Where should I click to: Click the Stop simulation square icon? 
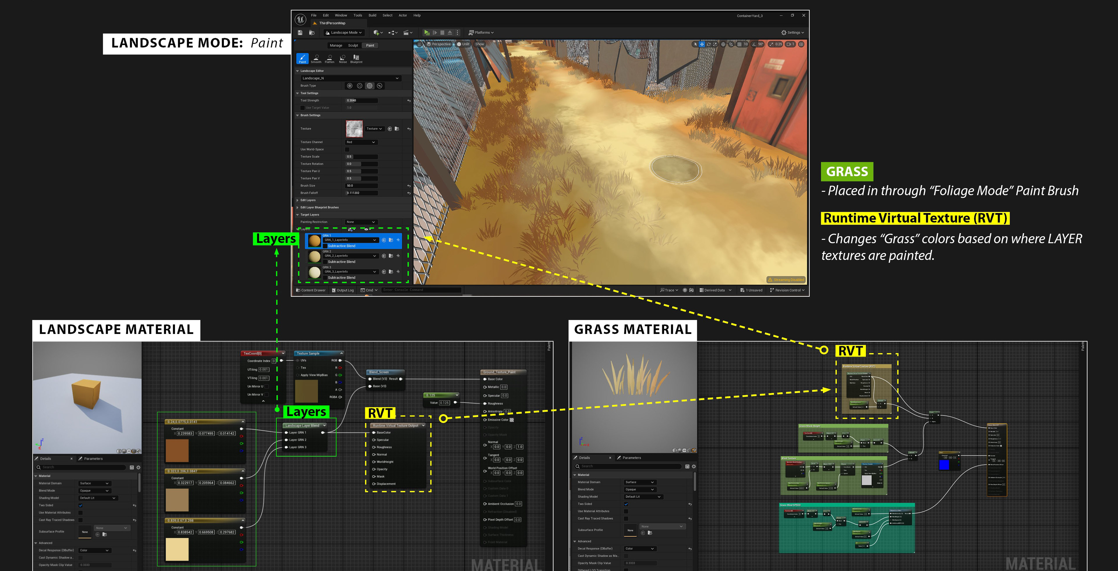[x=442, y=33]
